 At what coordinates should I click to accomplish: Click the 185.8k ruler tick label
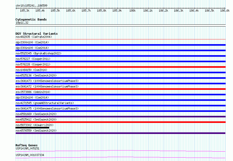pyautogui.click(x=102, y=11)
